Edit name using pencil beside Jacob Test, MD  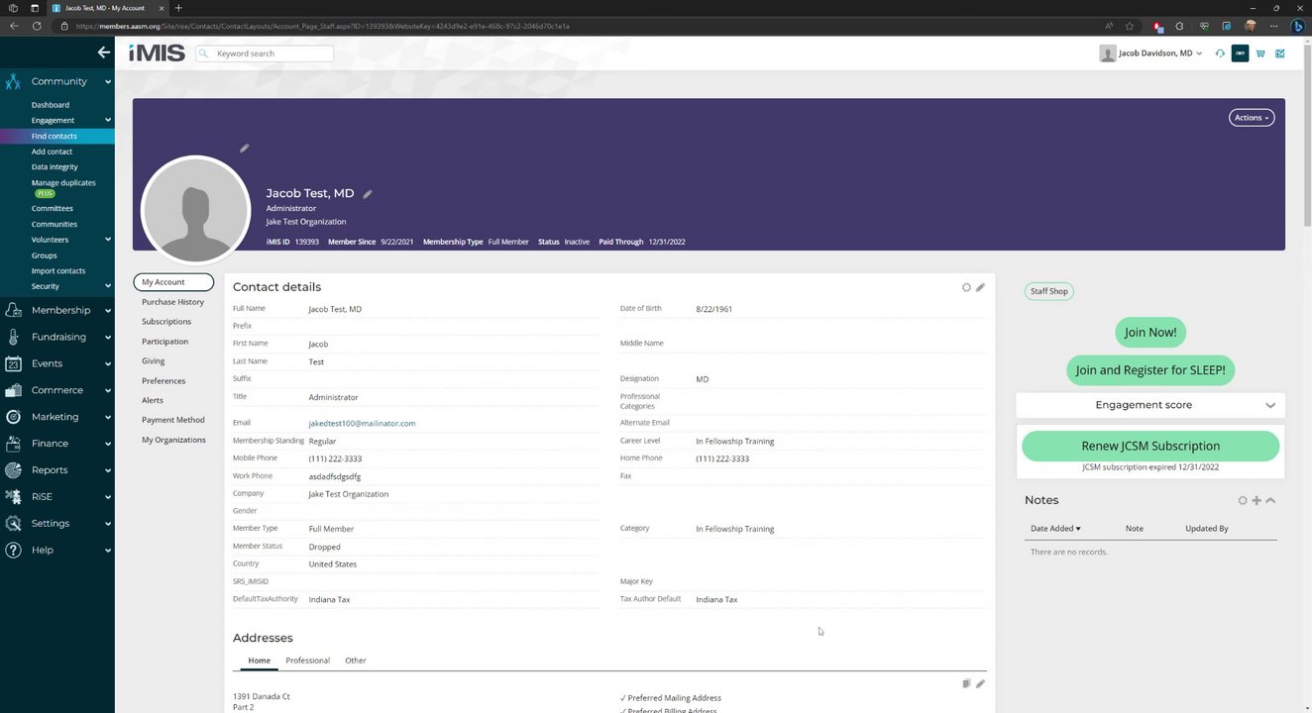coord(368,194)
